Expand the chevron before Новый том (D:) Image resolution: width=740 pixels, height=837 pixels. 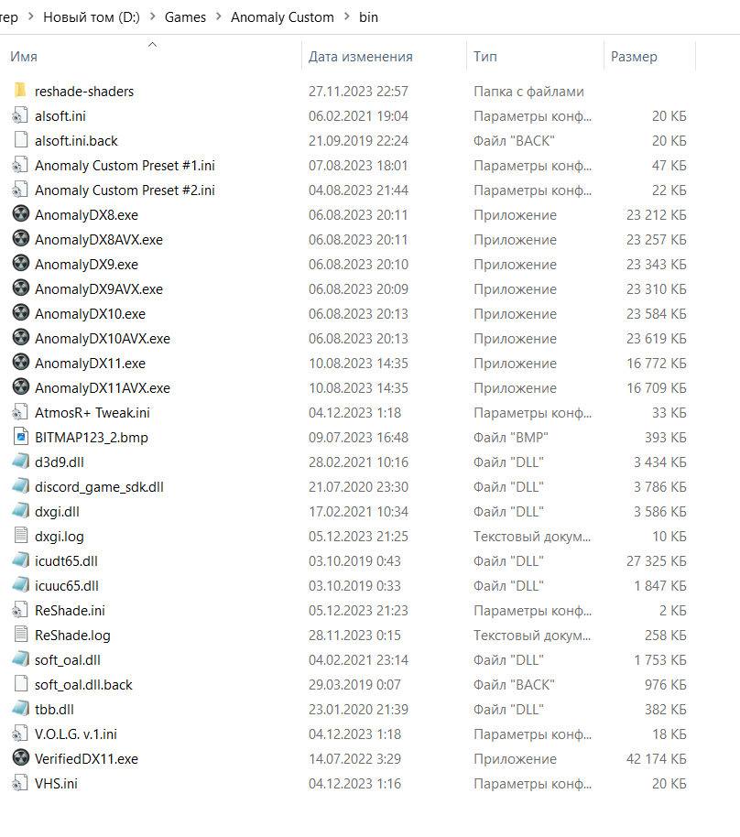pos(31,17)
